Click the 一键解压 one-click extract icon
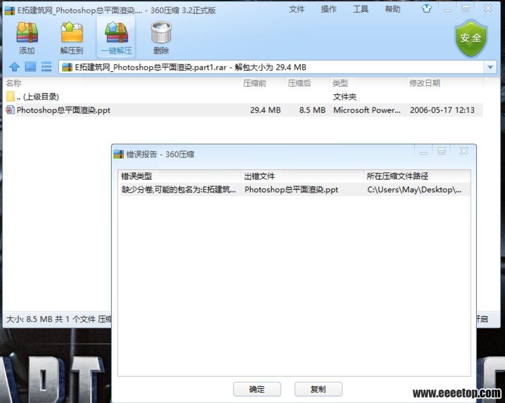This screenshot has height=403, width=505. [x=116, y=33]
